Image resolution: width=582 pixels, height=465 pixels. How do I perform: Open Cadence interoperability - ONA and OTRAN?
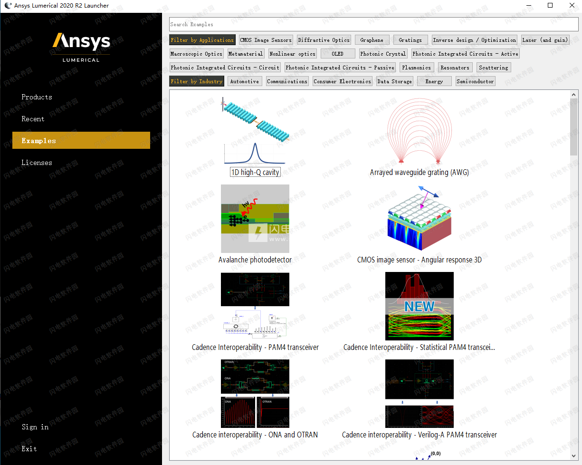point(255,399)
